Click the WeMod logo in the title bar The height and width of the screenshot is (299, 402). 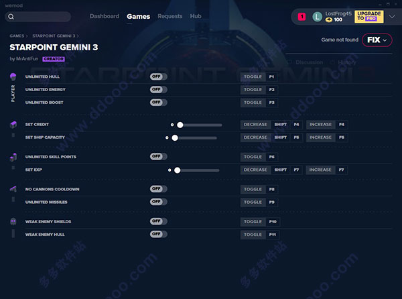pyautogui.click(x=13, y=5)
